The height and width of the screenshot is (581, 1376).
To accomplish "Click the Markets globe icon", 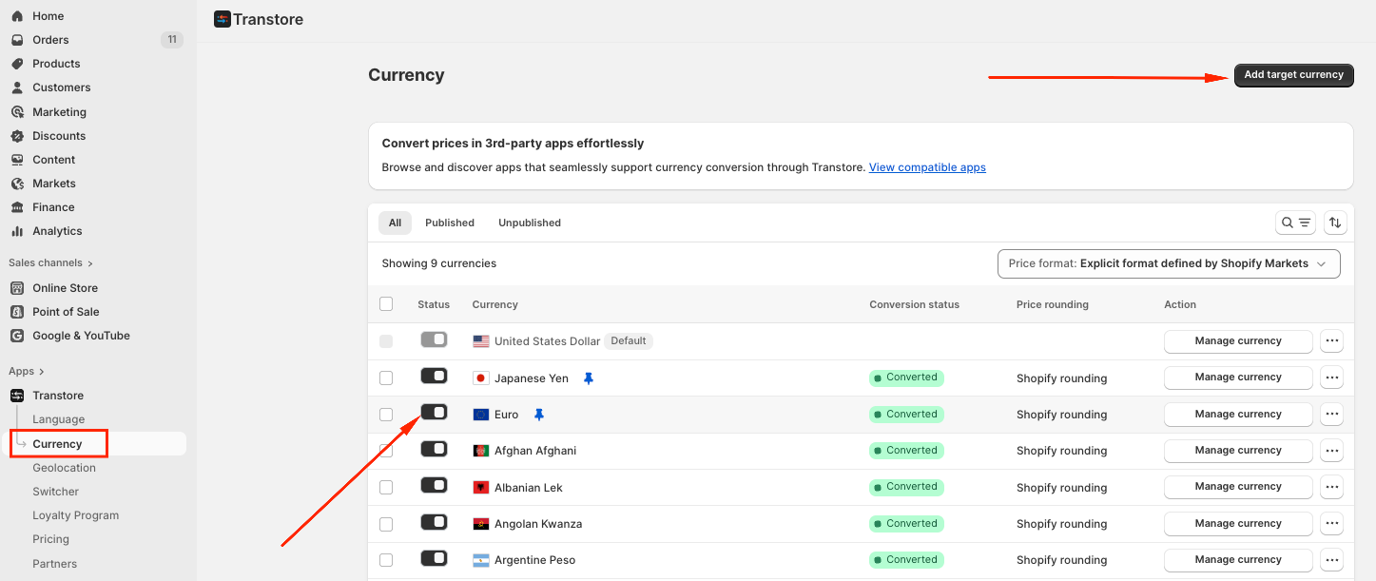I will click(x=17, y=184).
